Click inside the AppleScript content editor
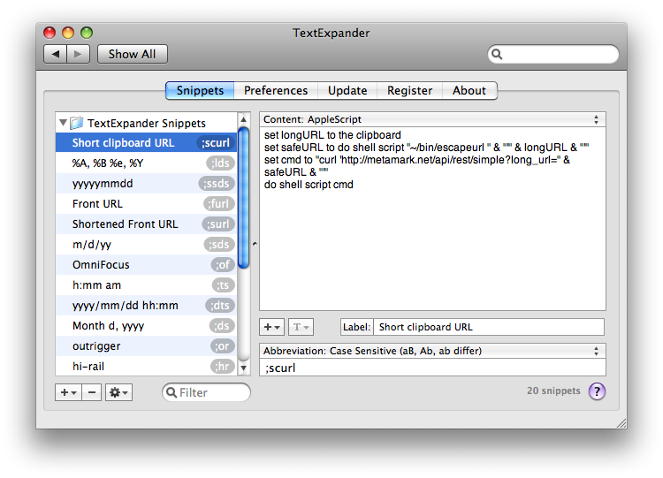This screenshot has height=478, width=663. (432, 219)
